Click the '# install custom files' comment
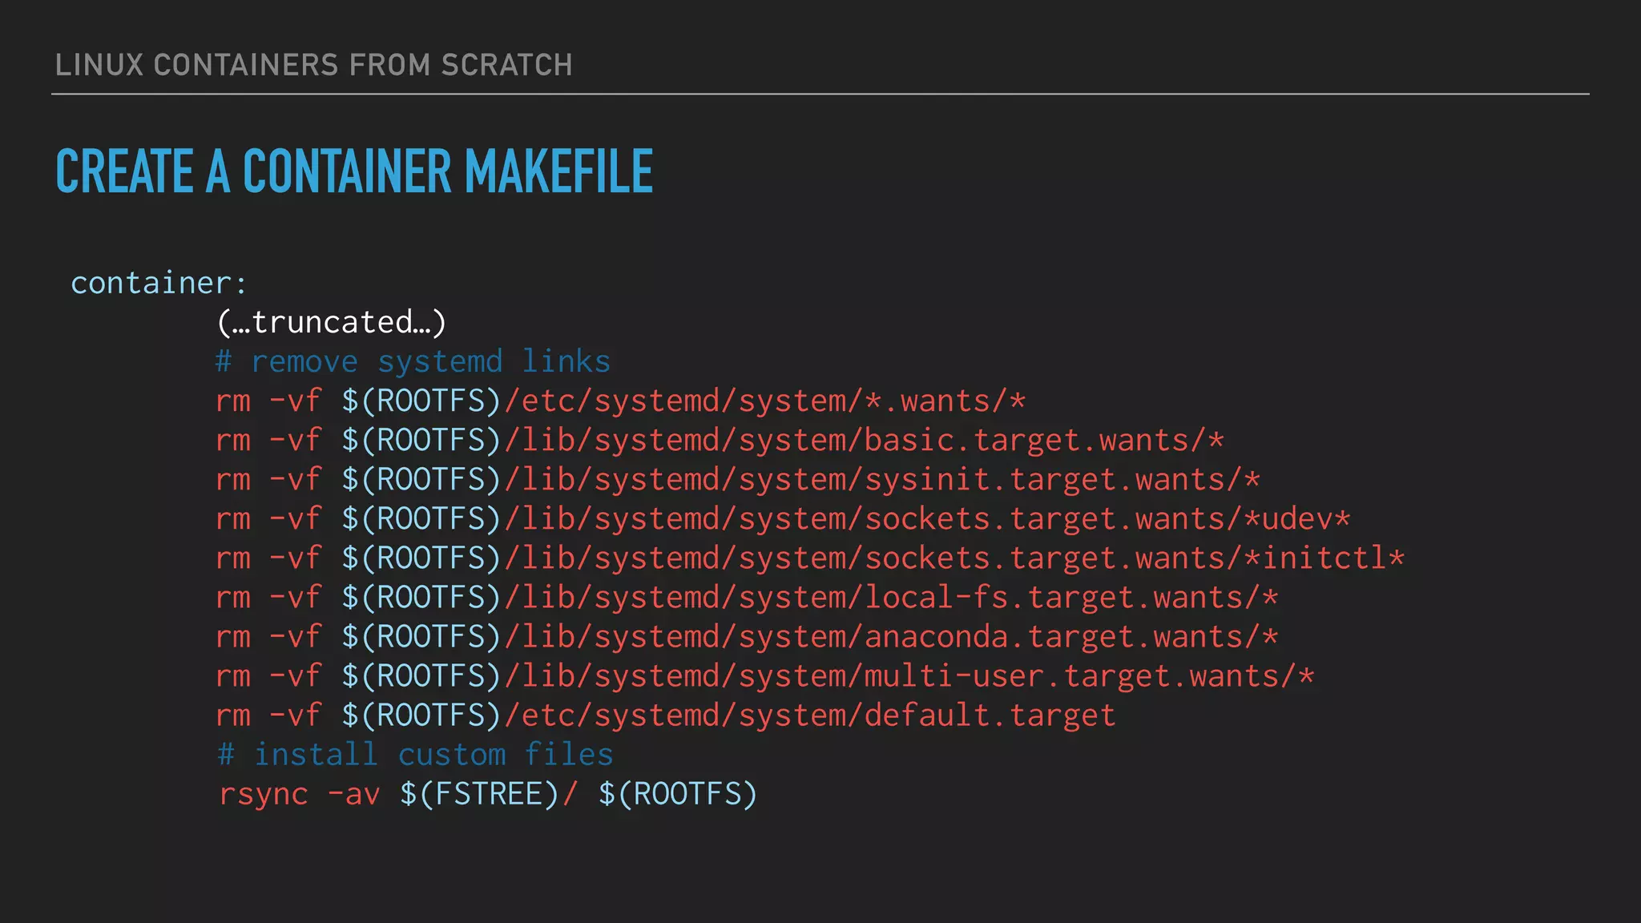Image resolution: width=1641 pixels, height=923 pixels. click(415, 754)
